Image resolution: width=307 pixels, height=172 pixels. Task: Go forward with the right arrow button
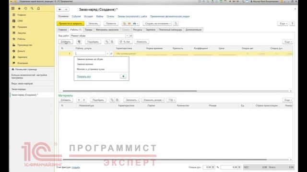pyautogui.click(x=66, y=10)
